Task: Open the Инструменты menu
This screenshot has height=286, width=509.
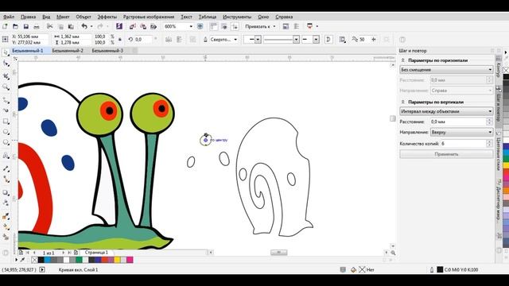Action: [237, 17]
